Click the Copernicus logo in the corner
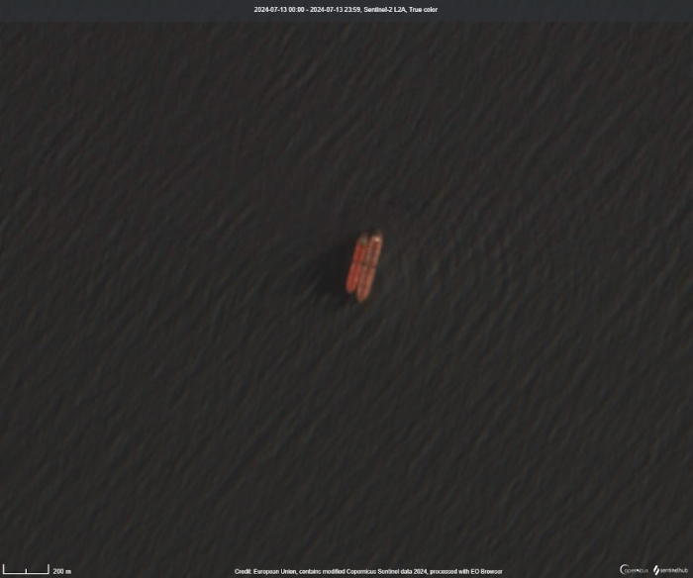693x578 pixels. tap(635, 570)
